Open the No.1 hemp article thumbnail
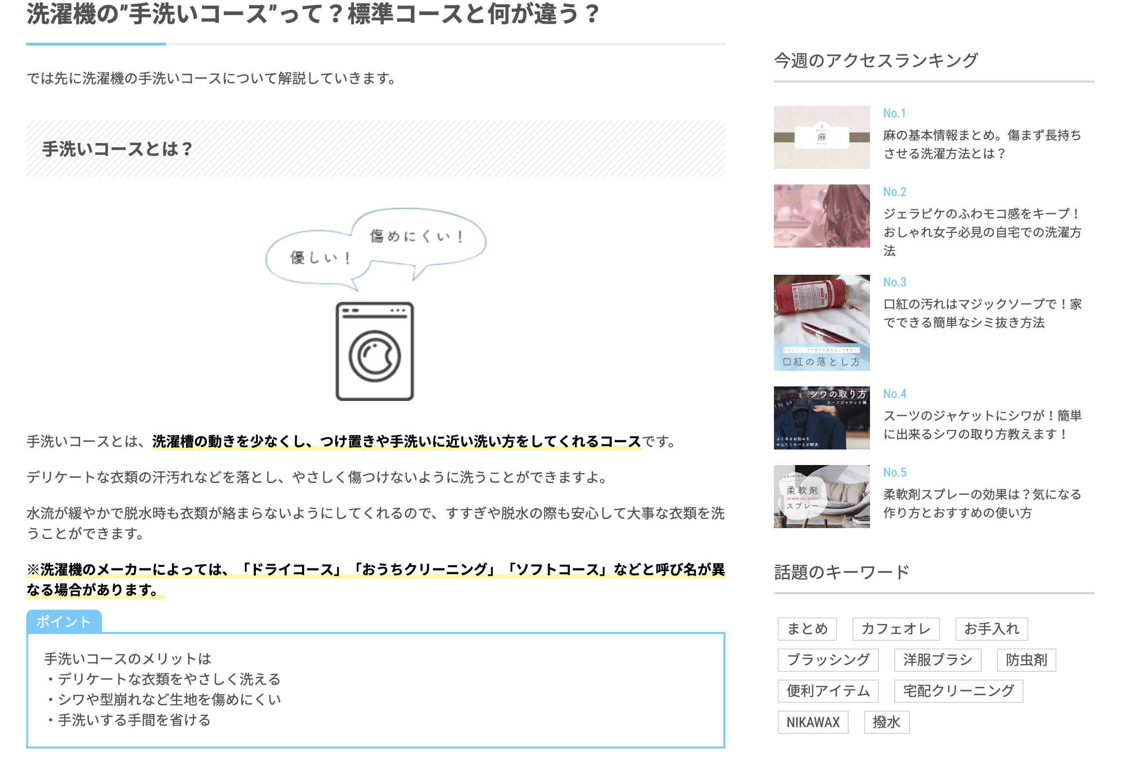Screen dimensions: 1139x765 821,137
